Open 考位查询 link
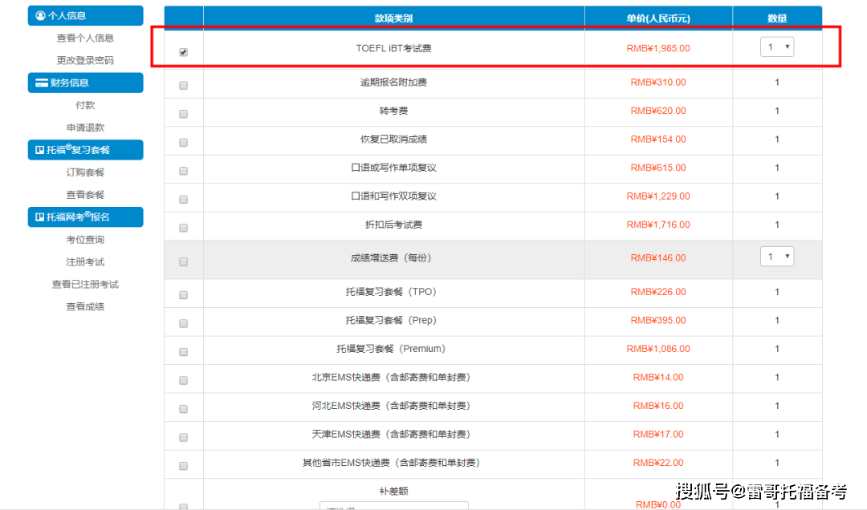Image resolution: width=867 pixels, height=510 pixels. pos(85,239)
